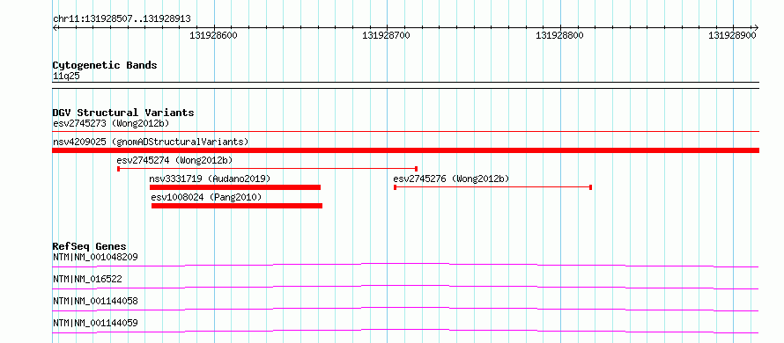Click the chr11:131928507..131928913 region label
Screen dimensions: 784x343
[x=122, y=19]
